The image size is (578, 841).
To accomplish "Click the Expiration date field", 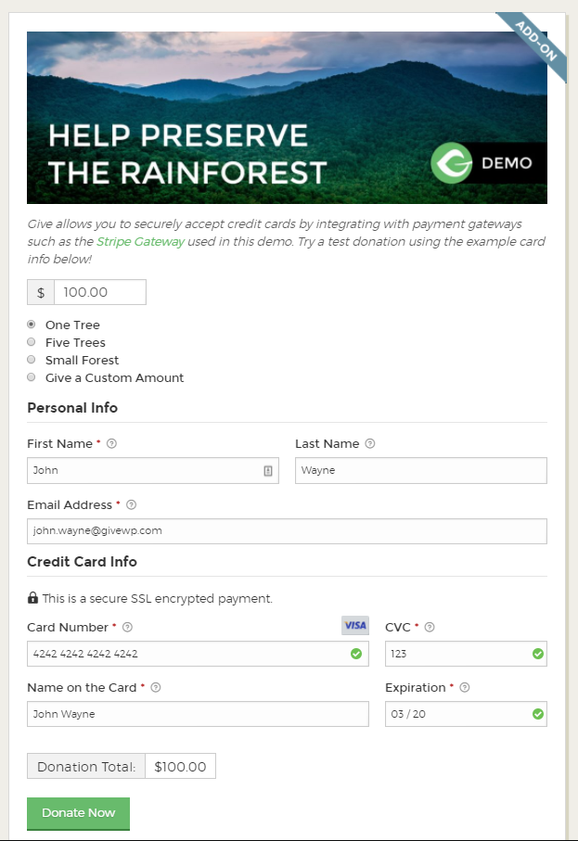I will click(466, 714).
